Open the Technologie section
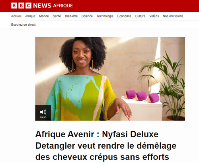The width and height of the screenshot is (199, 163). click(x=105, y=16)
